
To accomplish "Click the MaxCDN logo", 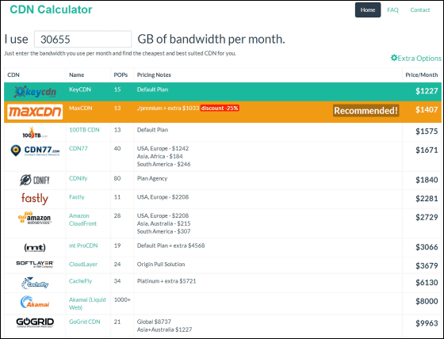I will tap(35, 112).
